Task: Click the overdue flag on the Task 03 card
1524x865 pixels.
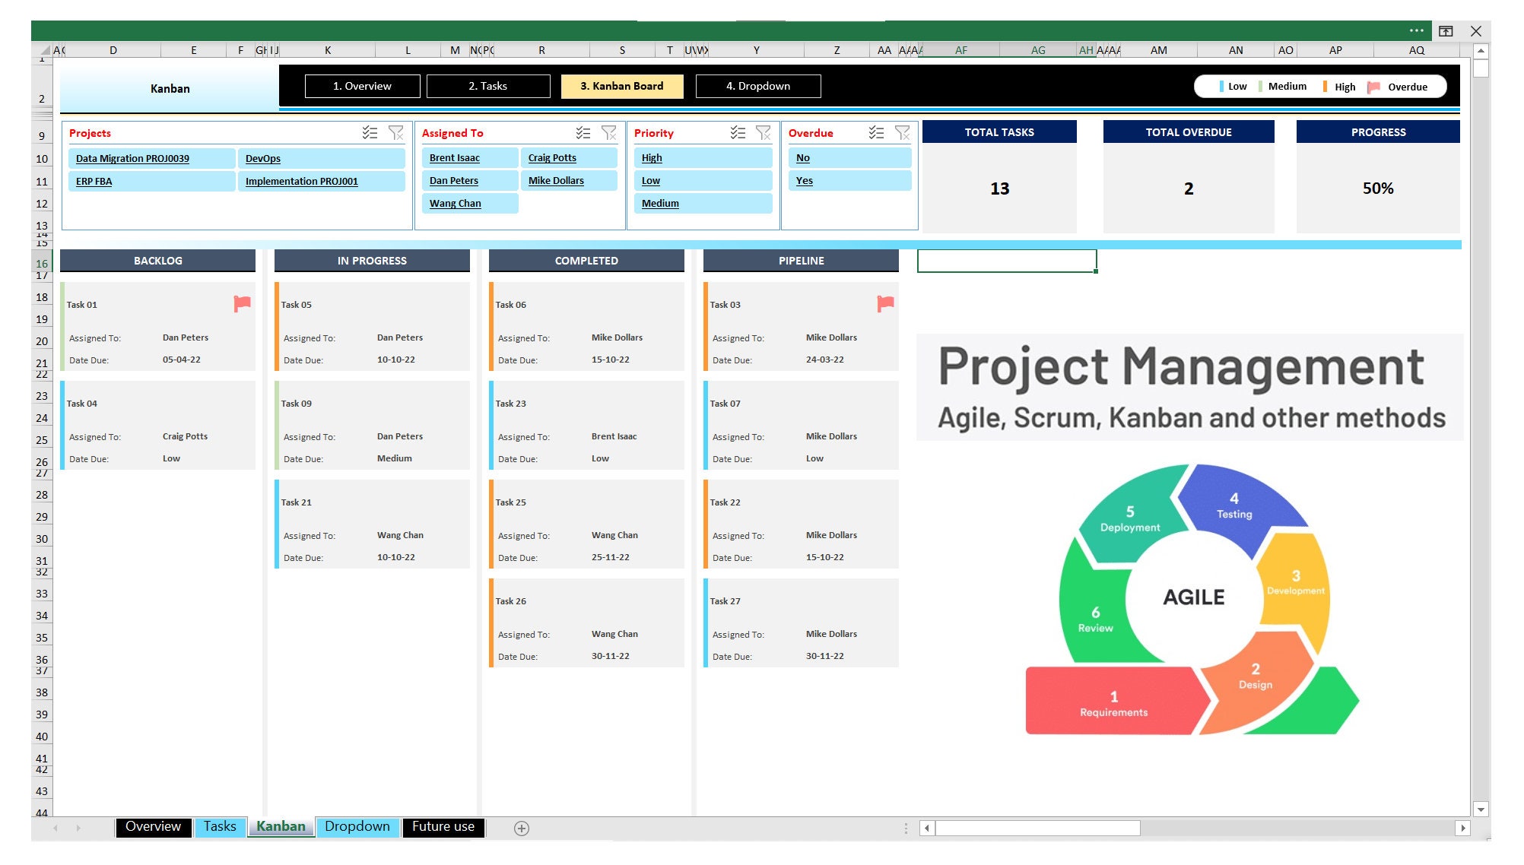Action: click(x=884, y=303)
